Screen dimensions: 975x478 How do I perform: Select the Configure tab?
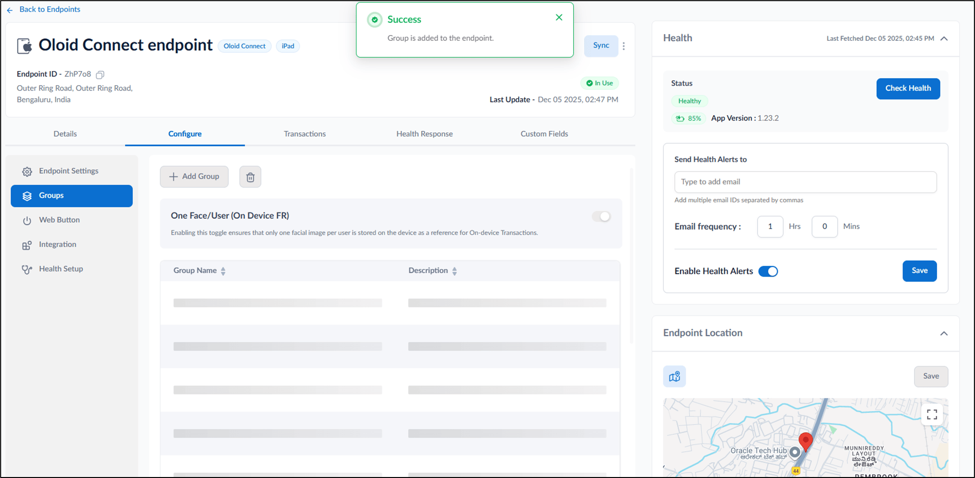click(185, 134)
